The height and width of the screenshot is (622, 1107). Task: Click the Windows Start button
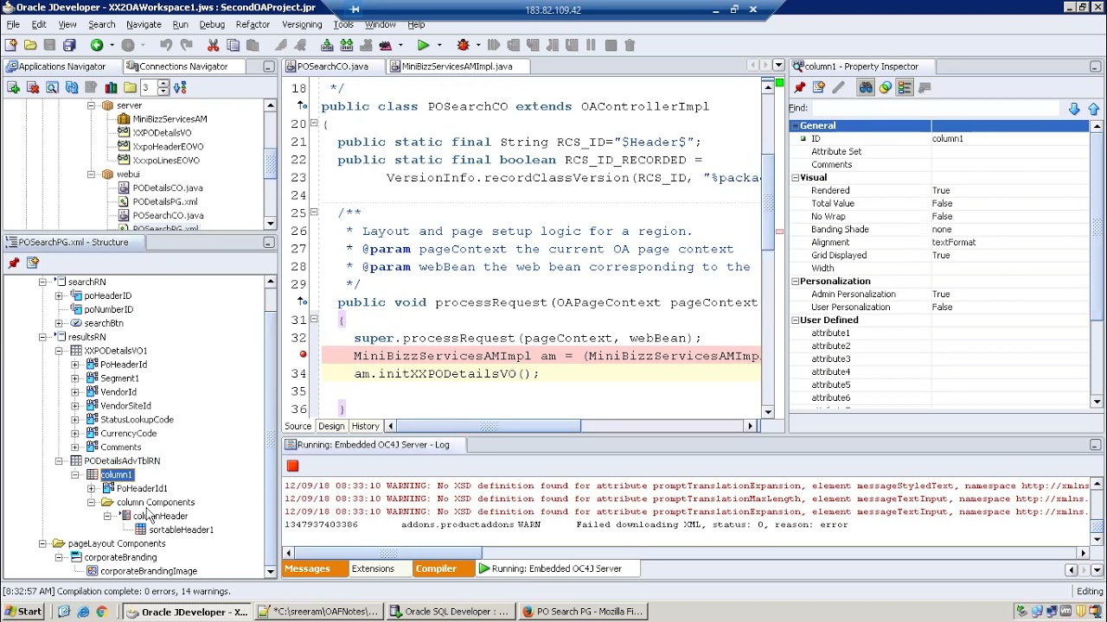coord(23,612)
